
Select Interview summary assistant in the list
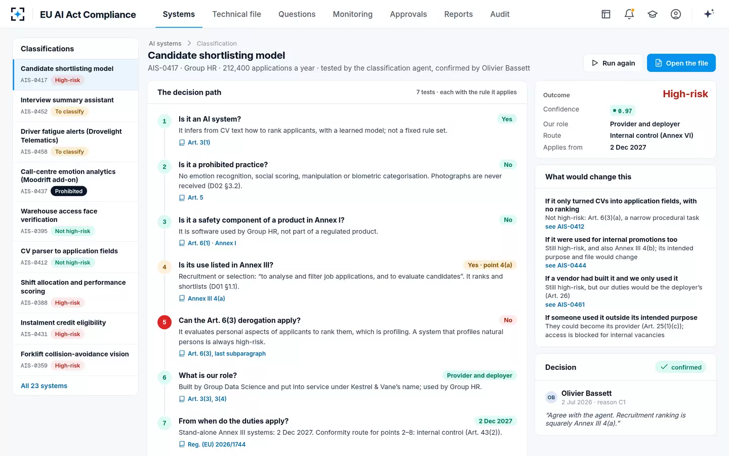coord(75,106)
